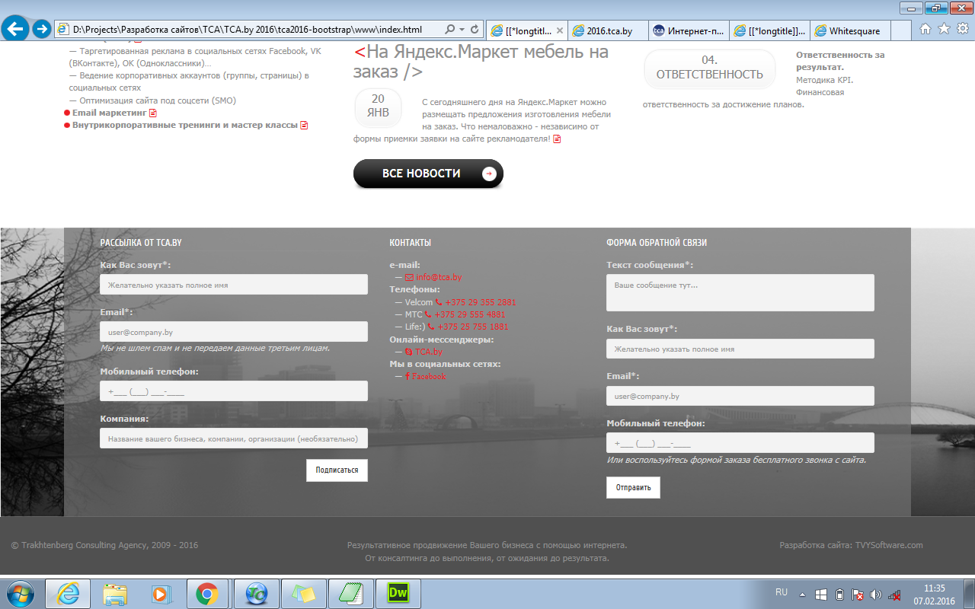Switch to the Интернет-п... tab
Image resolution: width=975 pixels, height=609 pixels.
pos(689,30)
